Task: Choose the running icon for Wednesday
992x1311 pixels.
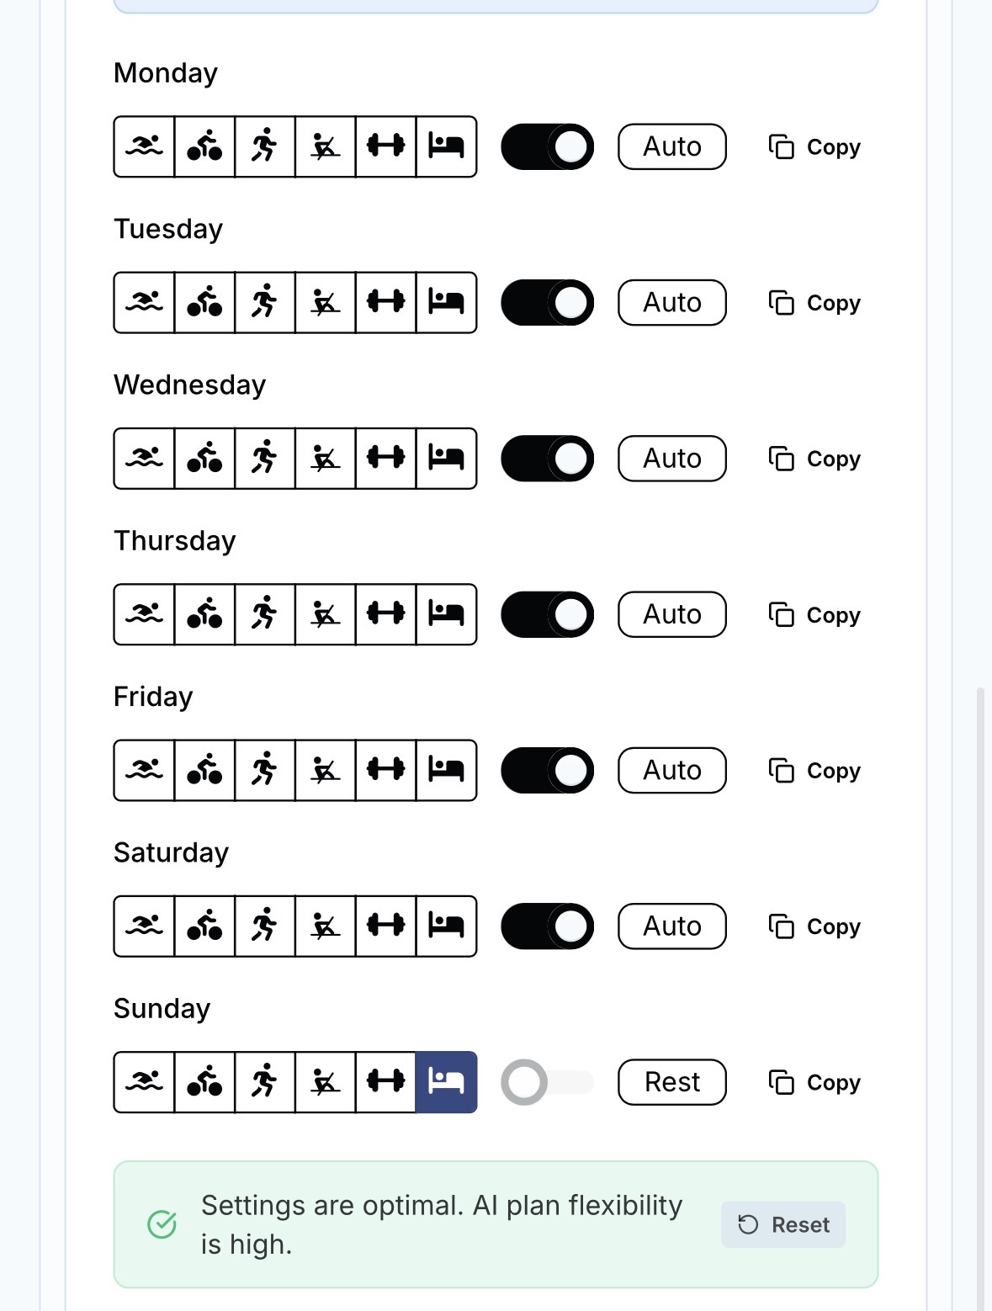Action: [265, 459]
